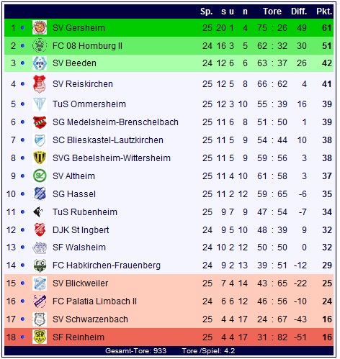Click the FC 08 Homburg II crest
This screenshot has height=359, width=340.
pyautogui.click(x=40, y=45)
